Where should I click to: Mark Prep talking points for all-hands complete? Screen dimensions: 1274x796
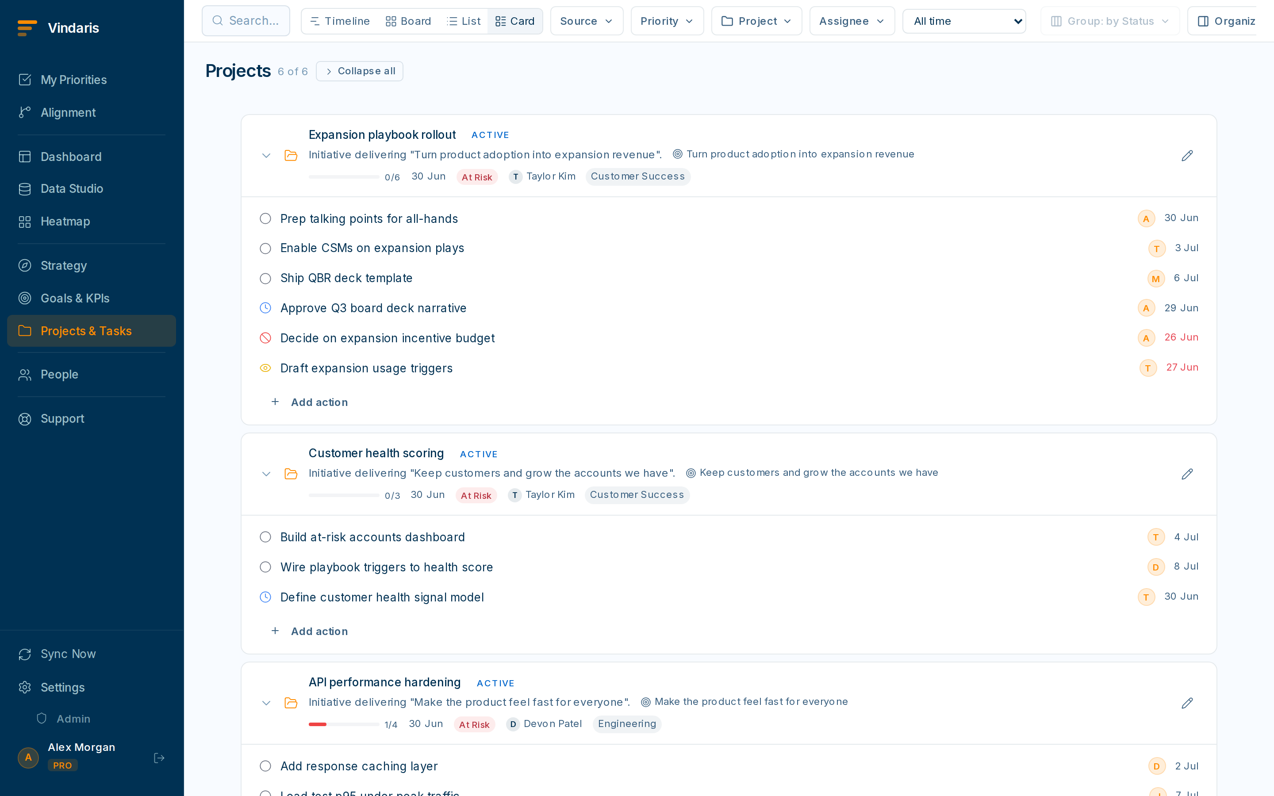pos(265,218)
